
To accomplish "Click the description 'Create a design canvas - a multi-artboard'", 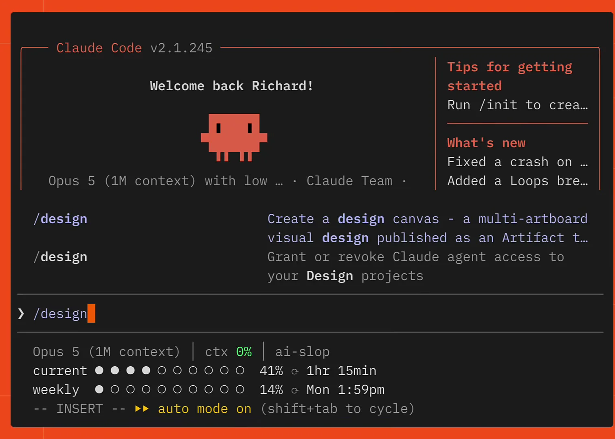I will 428,219.
